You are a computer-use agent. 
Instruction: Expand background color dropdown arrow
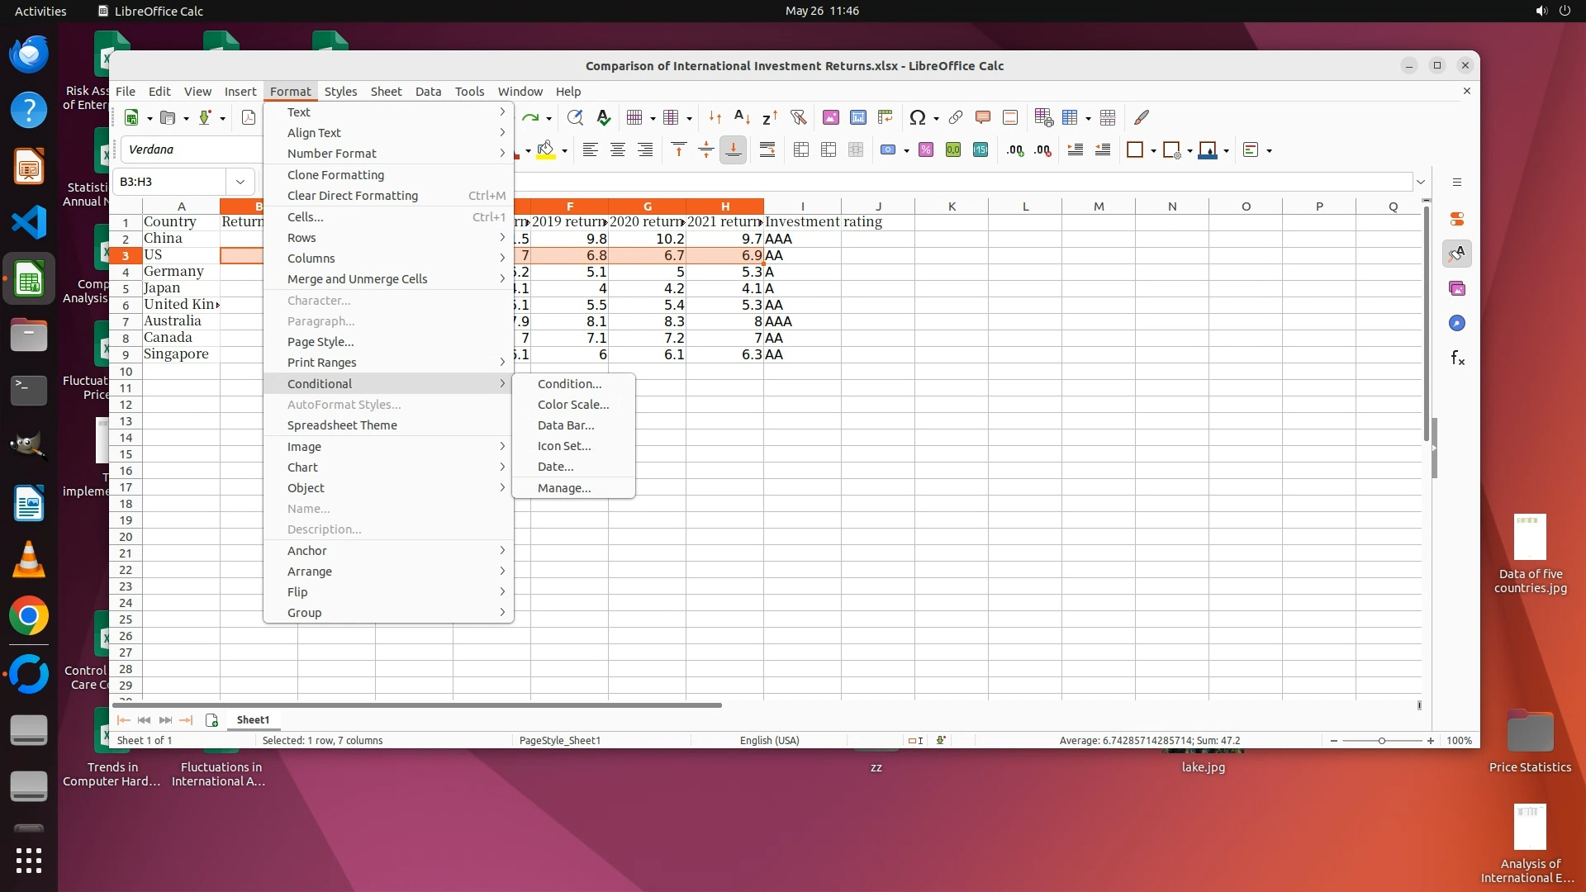click(565, 150)
